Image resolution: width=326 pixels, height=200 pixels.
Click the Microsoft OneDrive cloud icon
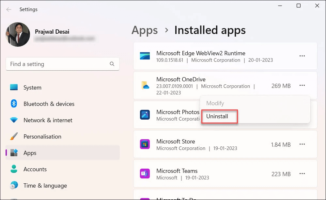[145, 86]
